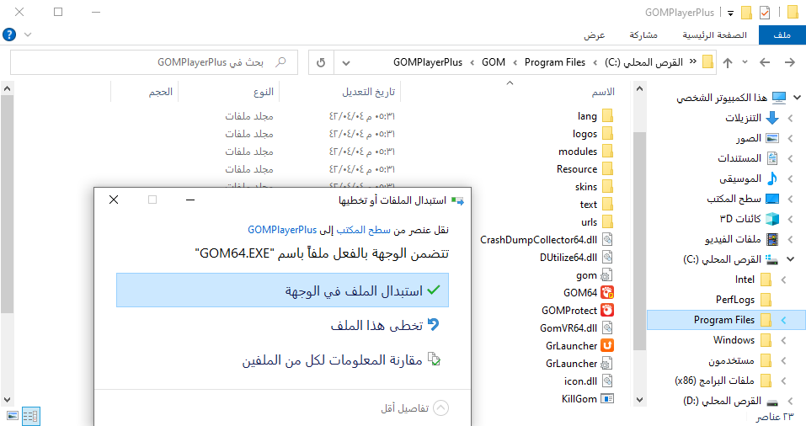
Task: Open the File ribbon tab
Action: [x=782, y=35]
